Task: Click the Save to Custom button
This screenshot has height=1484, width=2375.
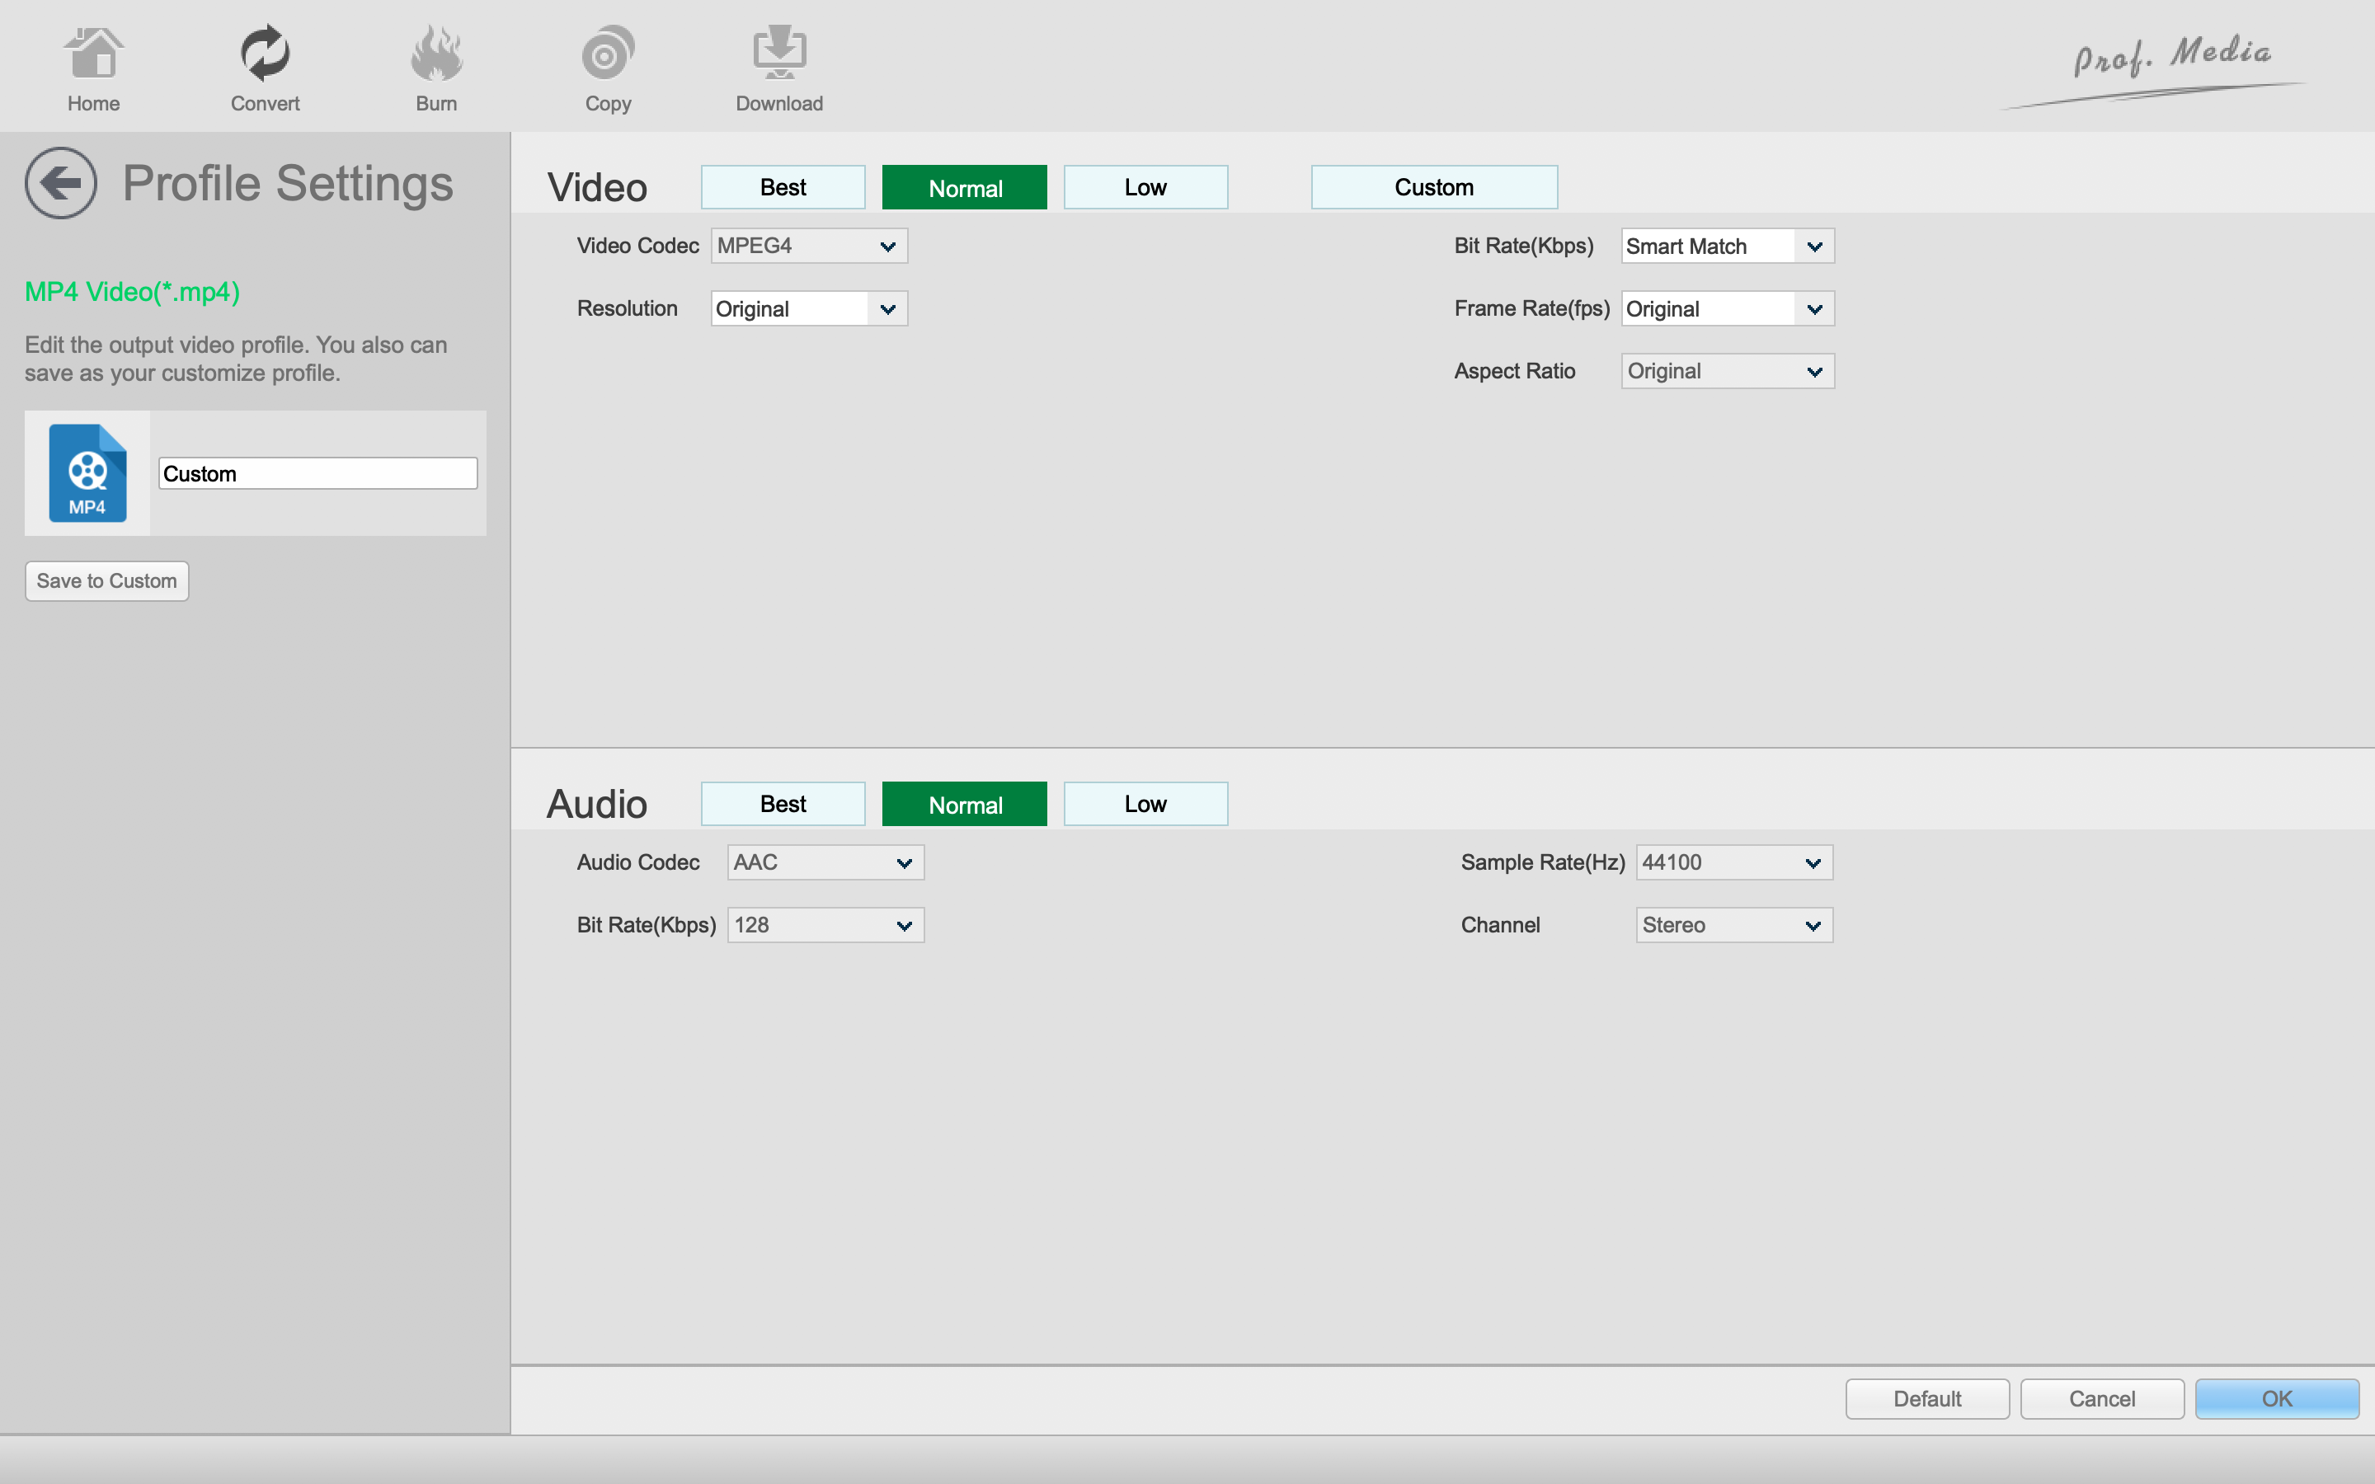Action: point(107,581)
